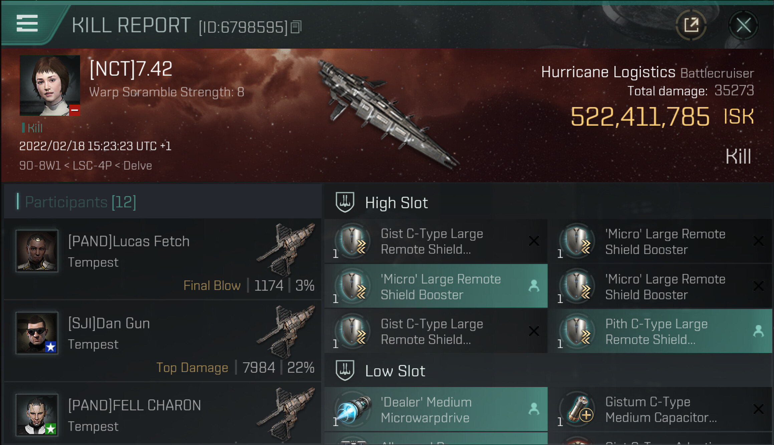Select the highlighted 'Micro' Large Remote Shield Booster
The width and height of the screenshot is (774, 445).
point(436,286)
